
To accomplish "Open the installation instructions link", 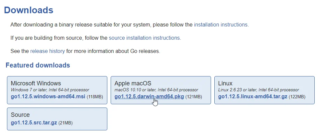I will pyautogui.click(x=221, y=25).
